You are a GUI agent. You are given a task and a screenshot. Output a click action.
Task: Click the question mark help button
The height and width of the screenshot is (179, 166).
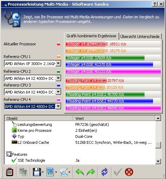(155, 4)
